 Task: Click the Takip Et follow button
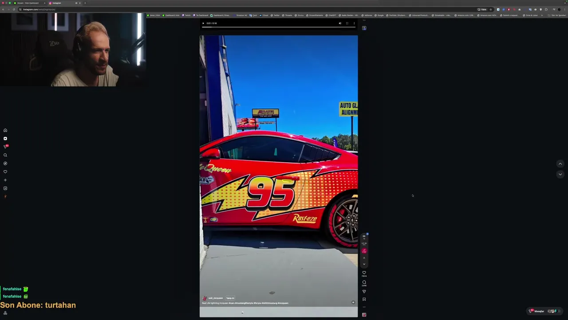(x=230, y=298)
